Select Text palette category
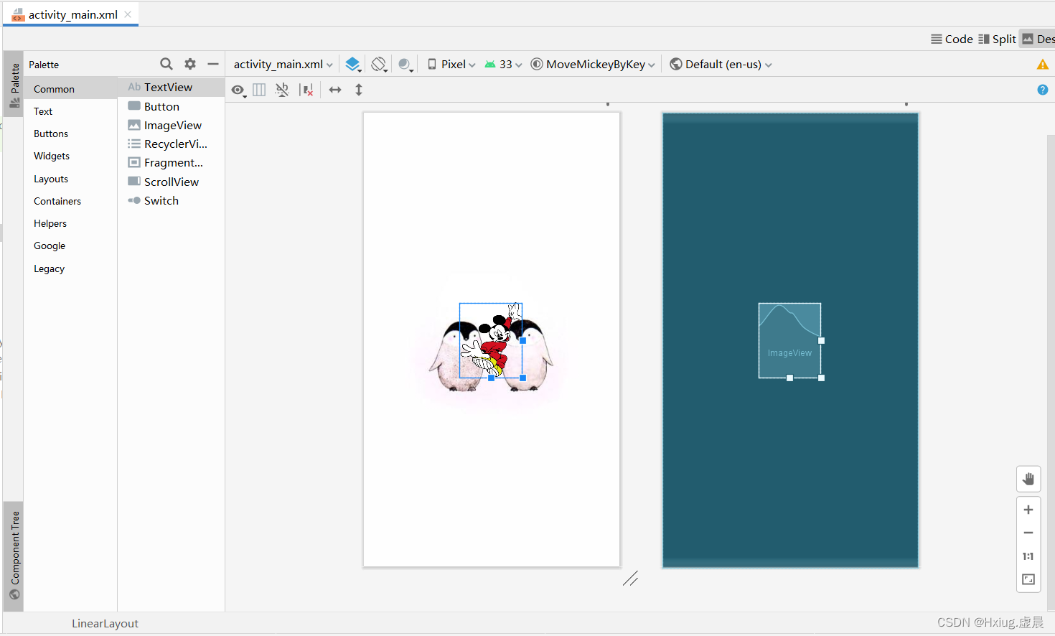Viewport: 1055px width, 636px height. (70, 111)
